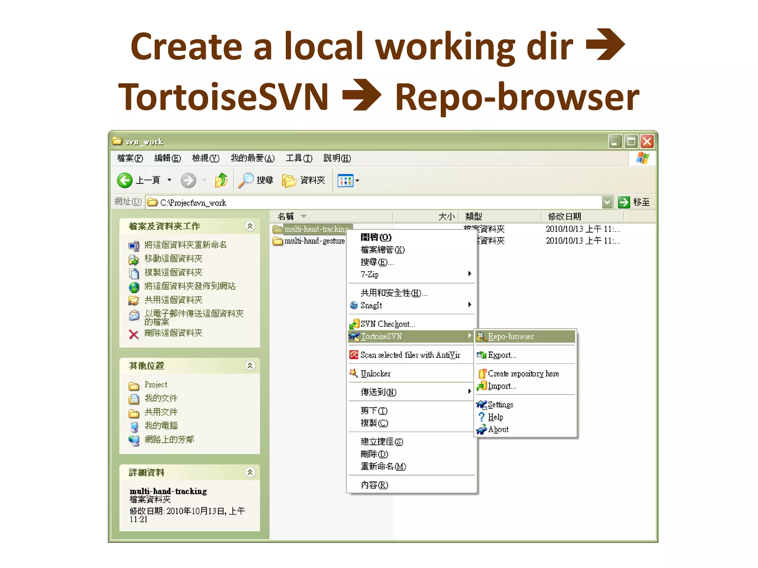Click the 類型 column header
The image size is (758, 568).
pyautogui.click(x=500, y=216)
